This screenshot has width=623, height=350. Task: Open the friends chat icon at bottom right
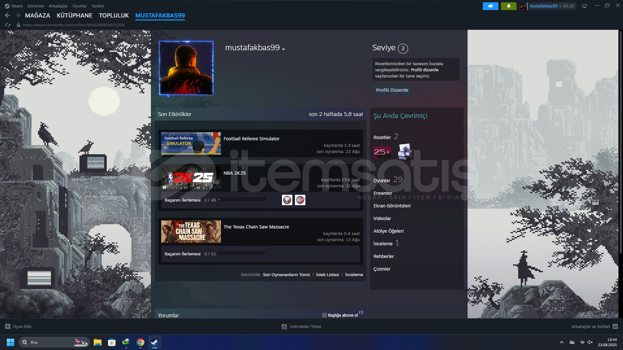615,326
